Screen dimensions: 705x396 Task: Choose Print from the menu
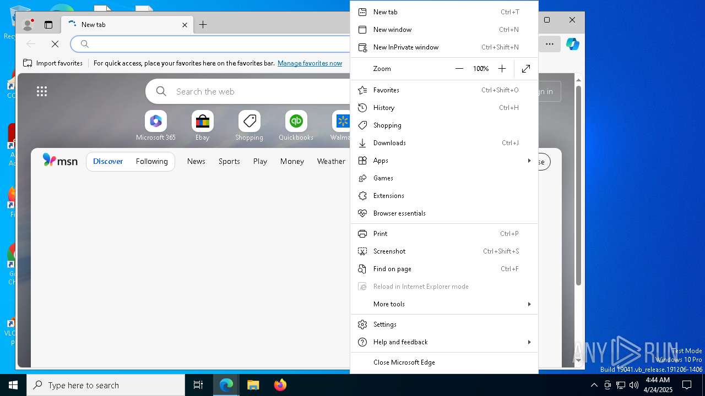[x=444, y=234]
